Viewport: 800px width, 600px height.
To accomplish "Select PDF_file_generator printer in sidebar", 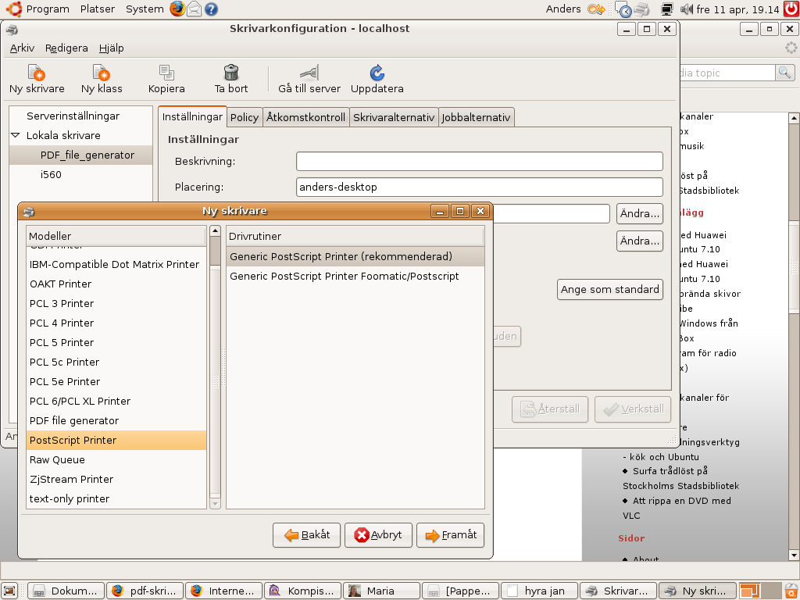I will pyautogui.click(x=80, y=155).
